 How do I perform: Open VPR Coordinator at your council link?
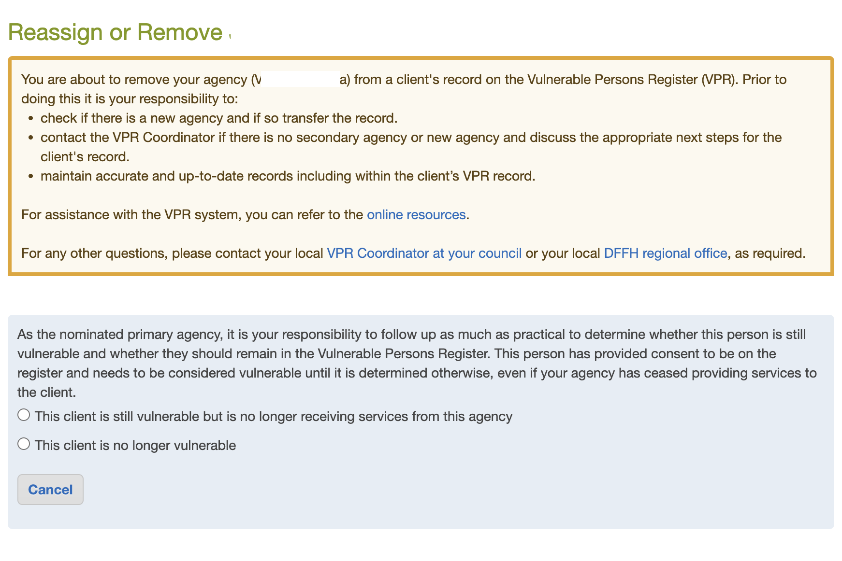point(424,253)
